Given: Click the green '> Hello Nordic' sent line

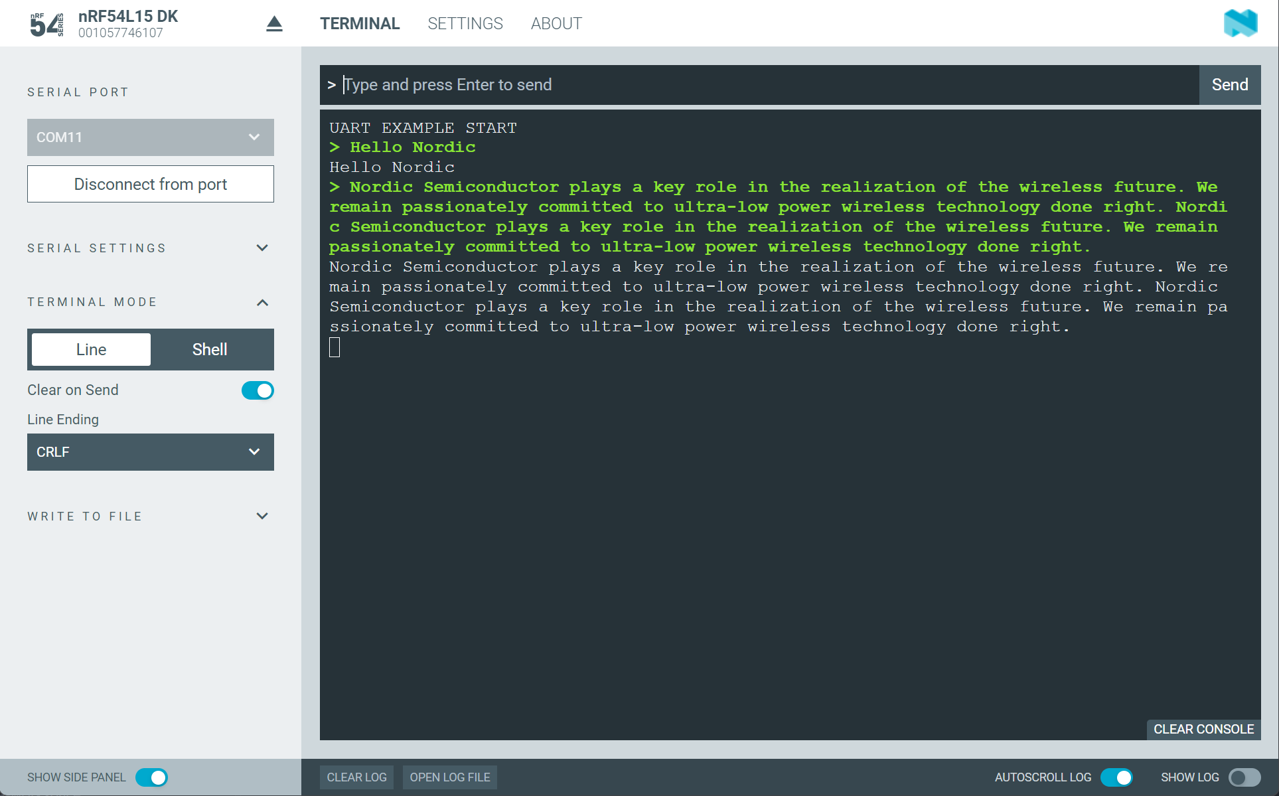Looking at the screenshot, I should pos(402,147).
